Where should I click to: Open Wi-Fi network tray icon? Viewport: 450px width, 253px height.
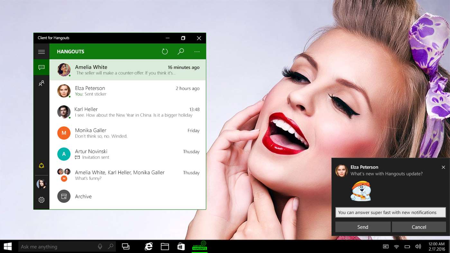click(x=397, y=247)
